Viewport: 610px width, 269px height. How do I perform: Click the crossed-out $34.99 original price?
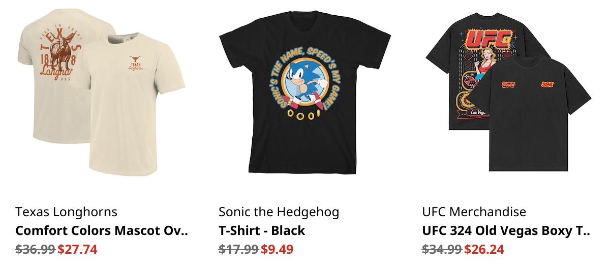[x=442, y=249]
